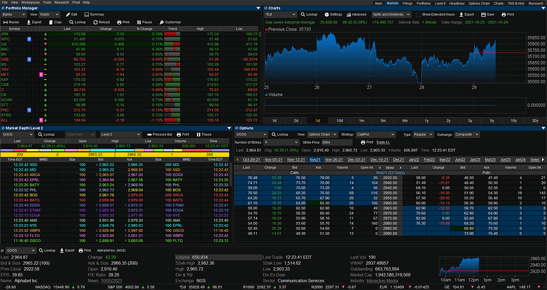Open the Workspaces menu
This screenshot has height=290, width=547.
pyautogui.click(x=30, y=3)
